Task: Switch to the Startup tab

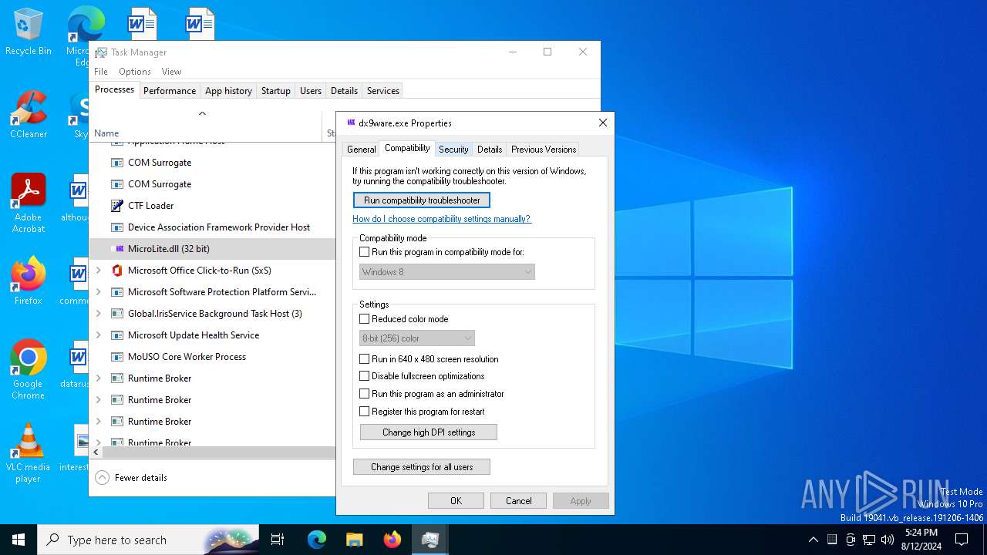Action: click(x=275, y=91)
